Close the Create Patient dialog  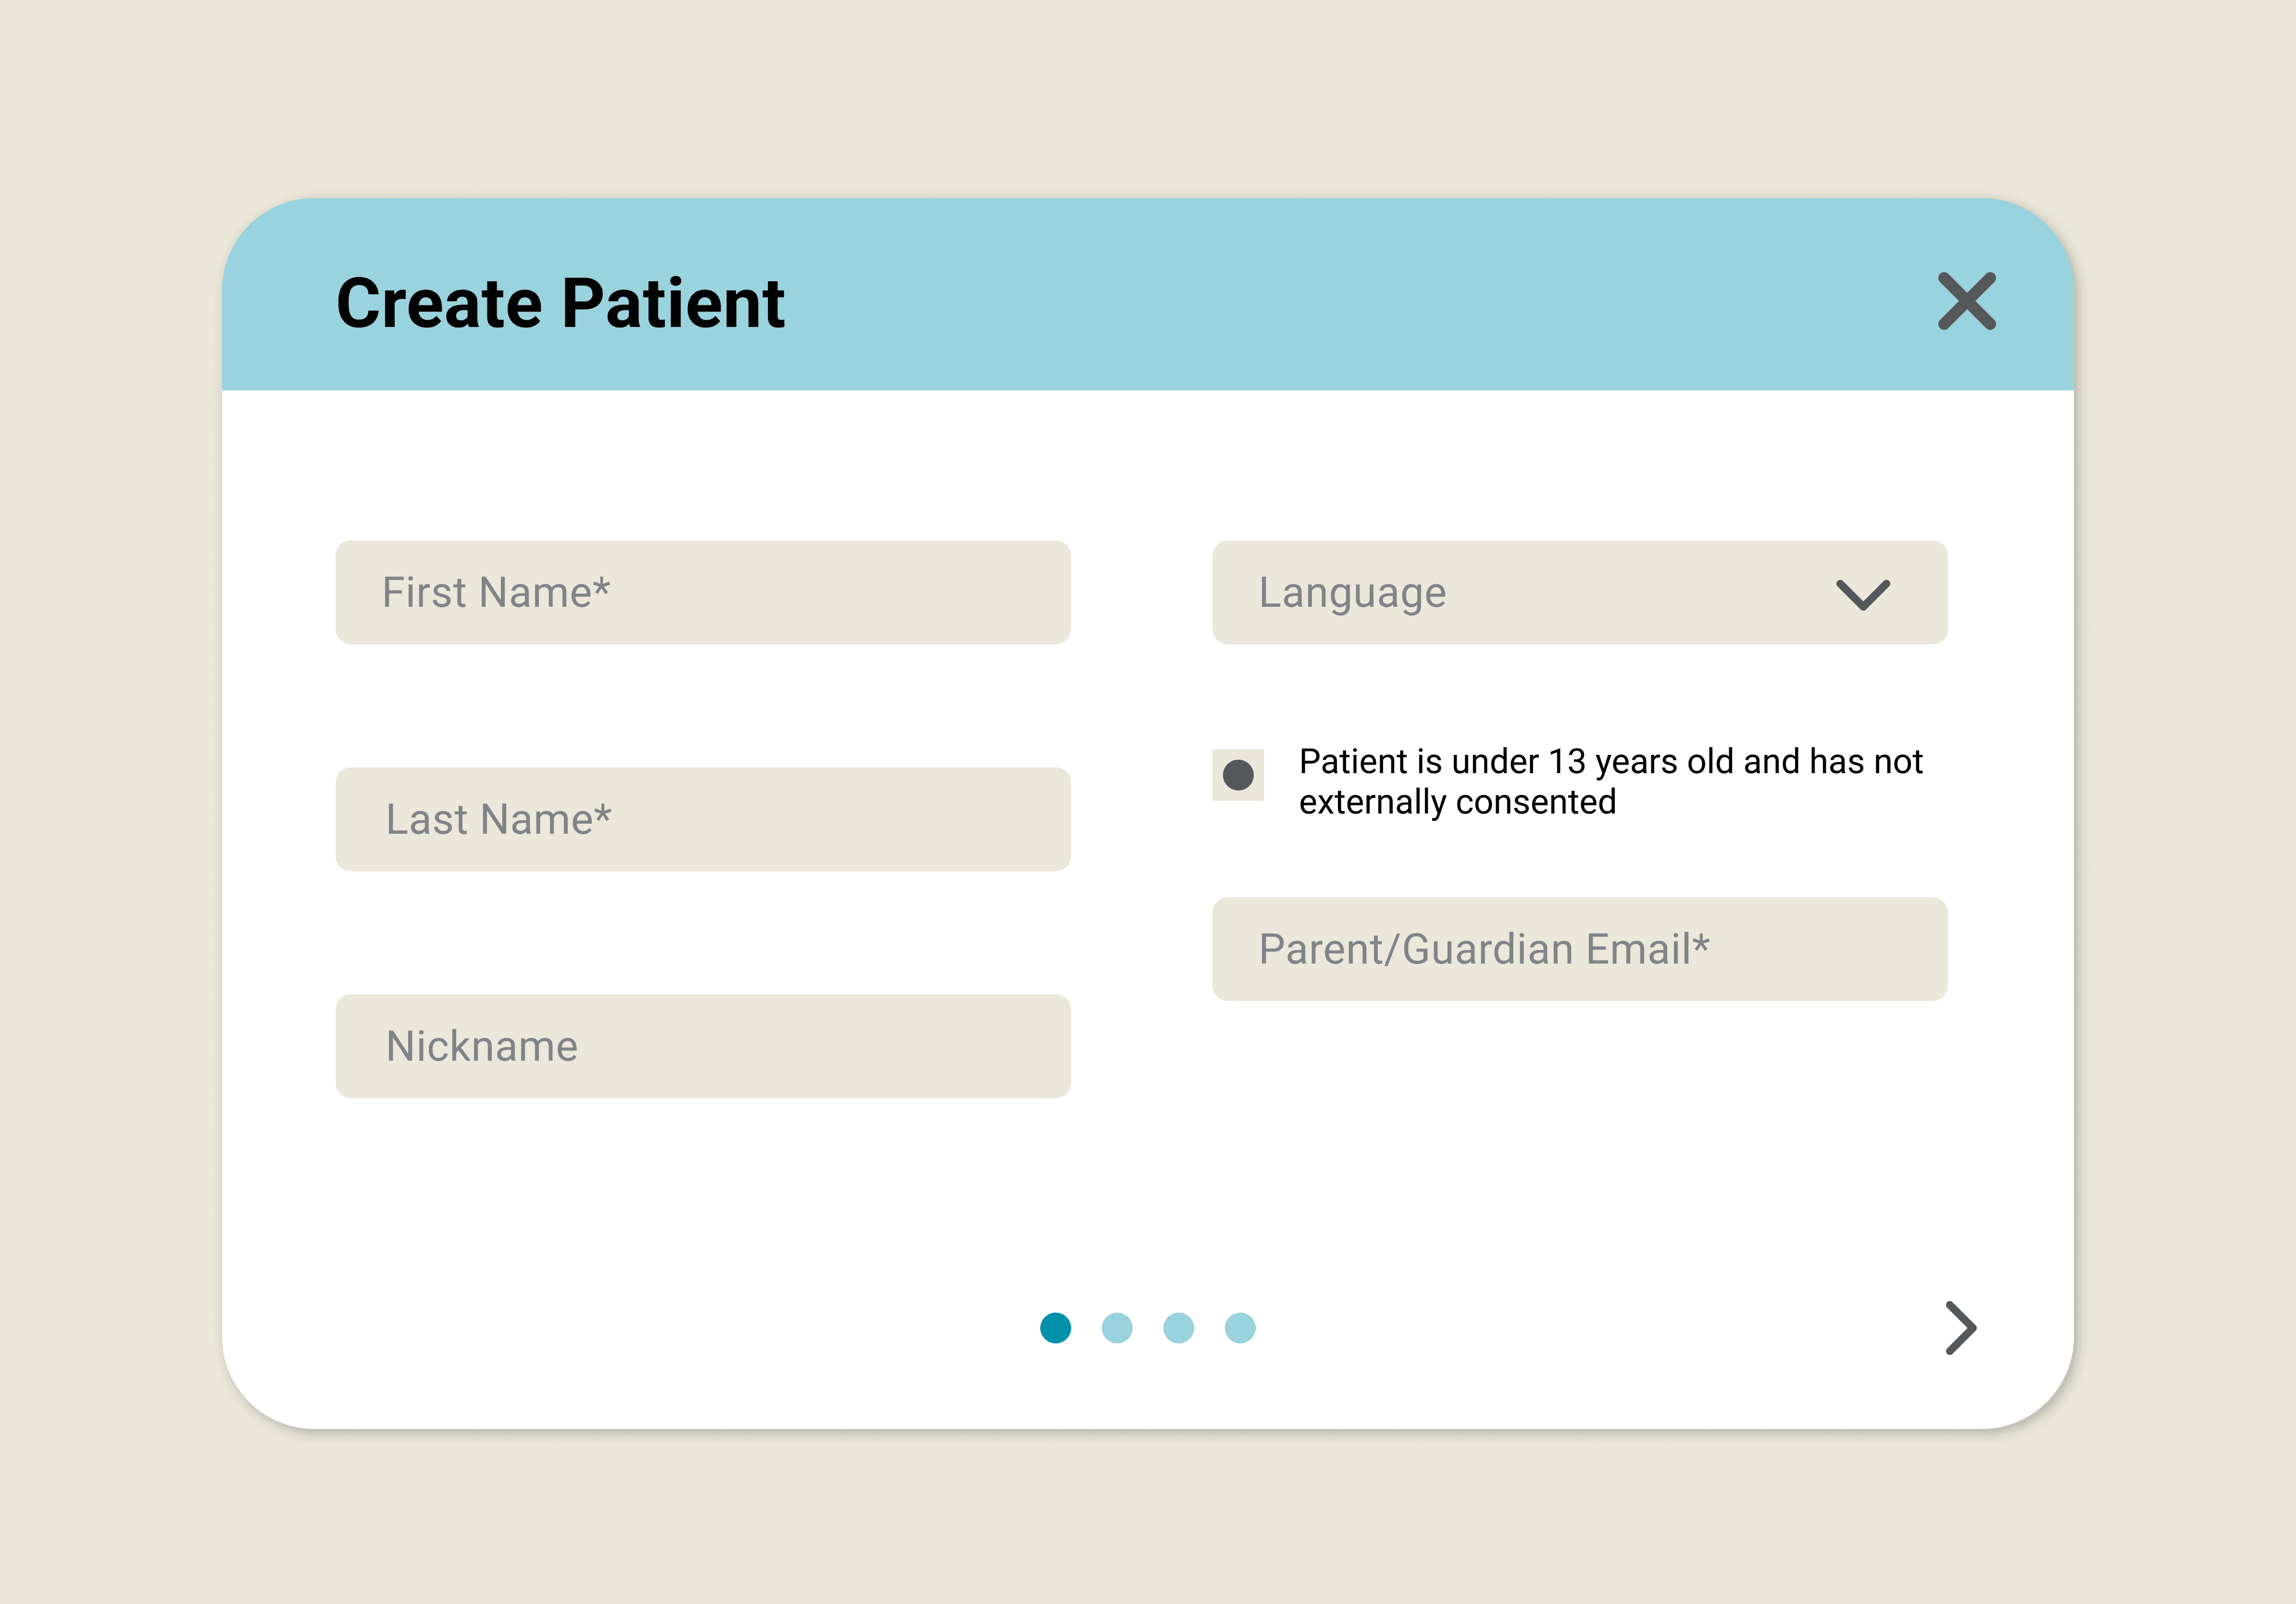[x=1966, y=301]
